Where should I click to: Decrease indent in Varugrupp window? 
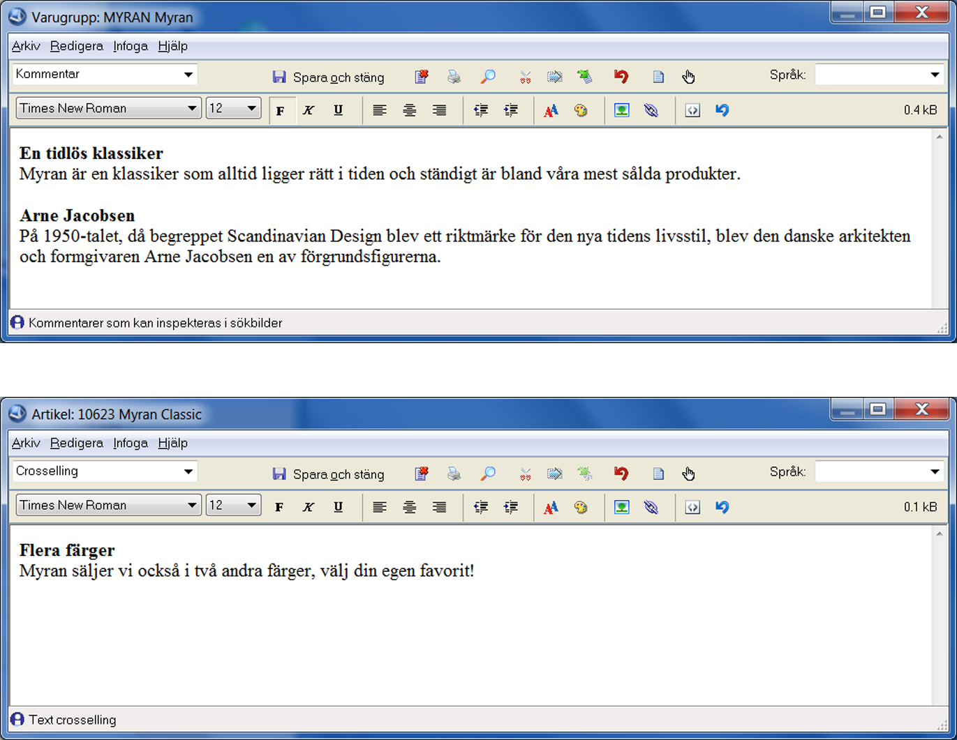pyautogui.click(x=481, y=110)
